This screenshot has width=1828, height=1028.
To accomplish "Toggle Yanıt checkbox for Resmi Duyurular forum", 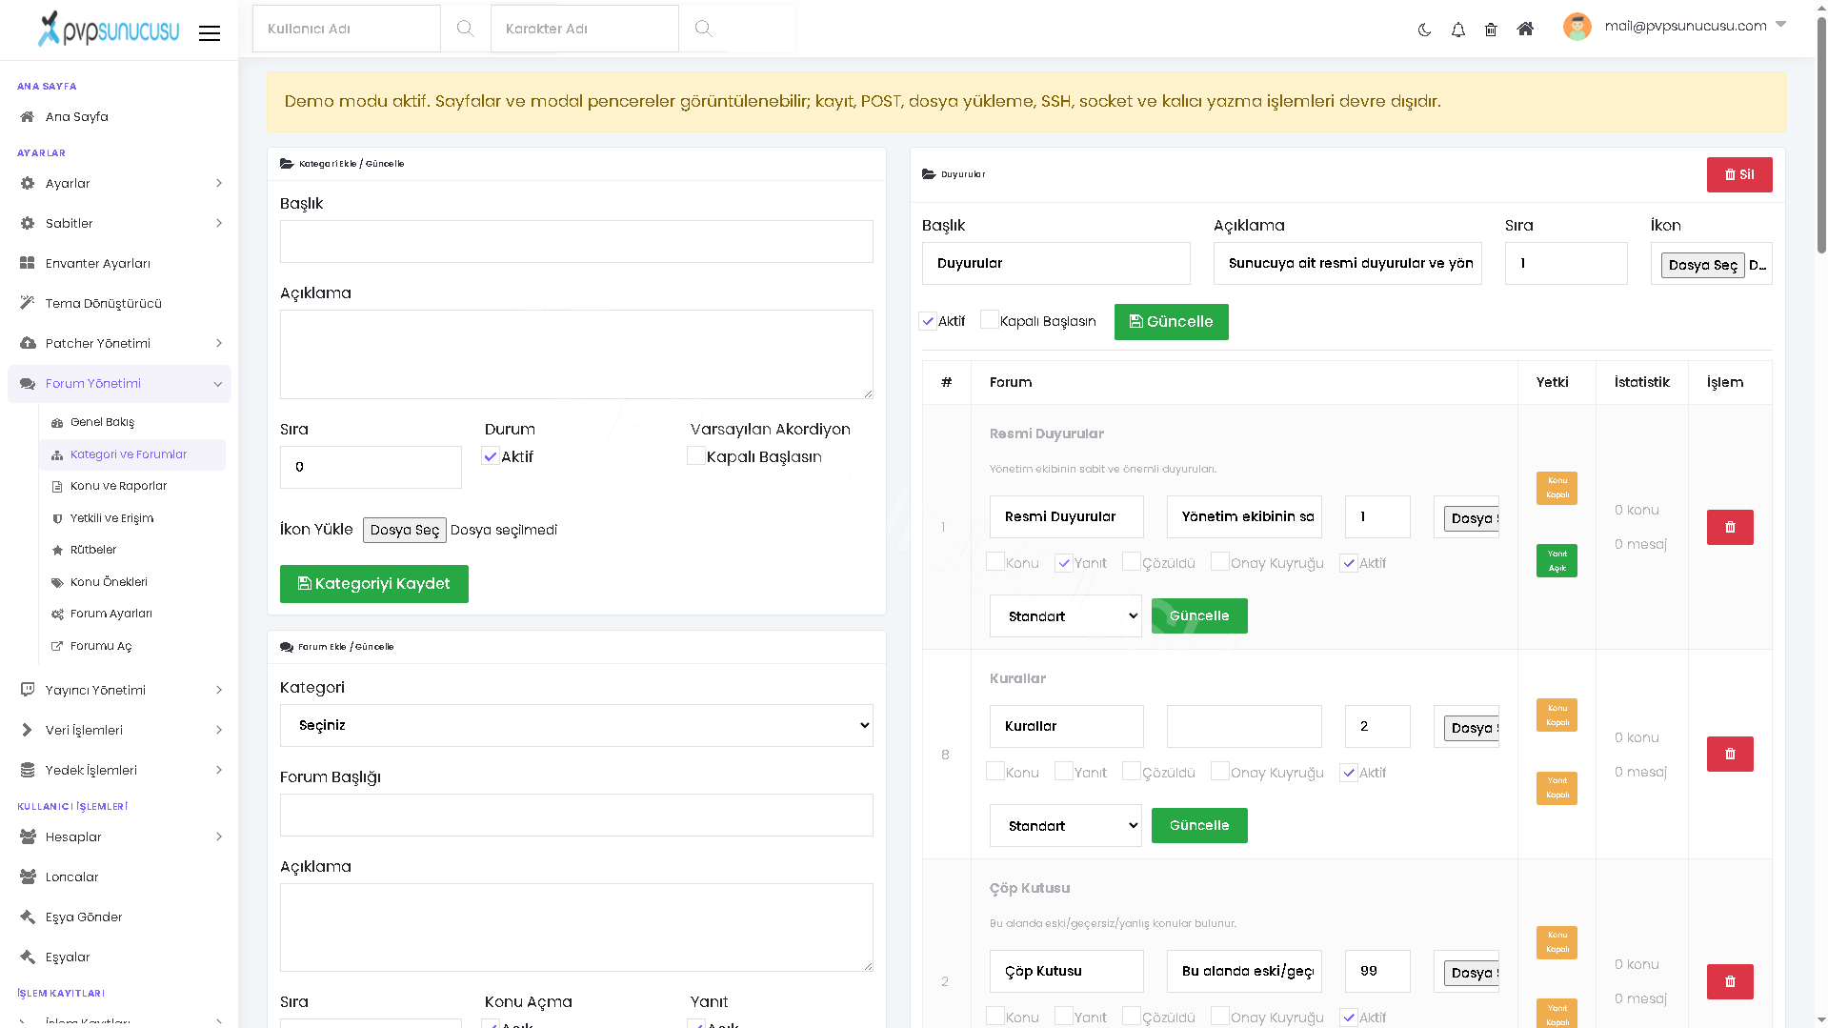I will coord(1064,562).
